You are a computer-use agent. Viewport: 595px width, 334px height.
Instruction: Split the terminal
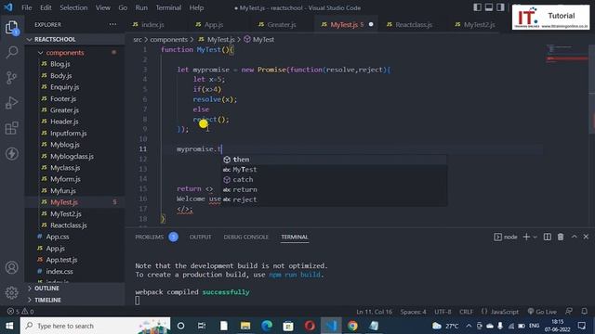point(548,237)
